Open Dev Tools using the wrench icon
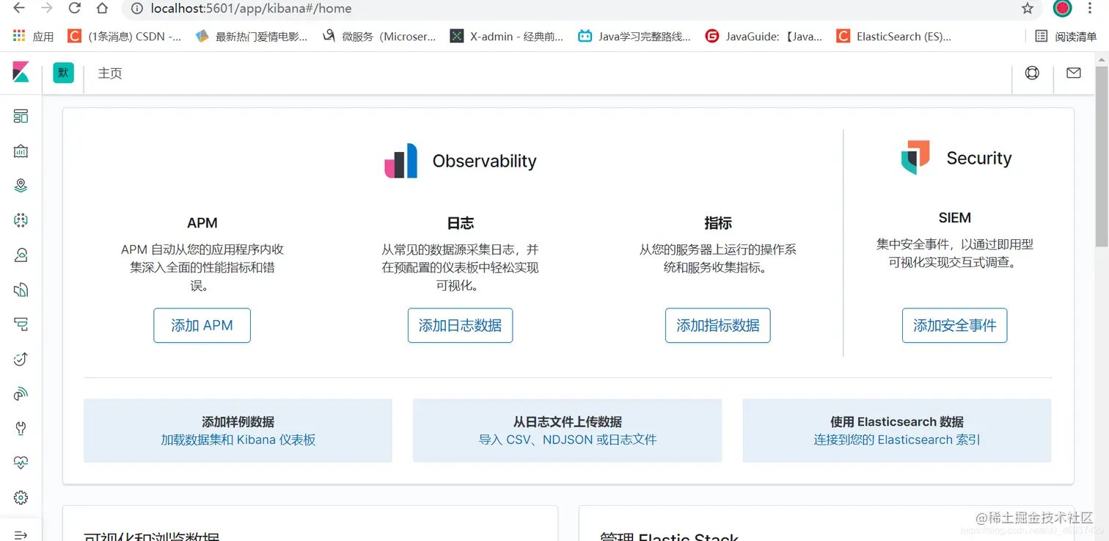 point(21,427)
